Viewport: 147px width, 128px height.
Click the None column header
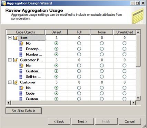102,32
